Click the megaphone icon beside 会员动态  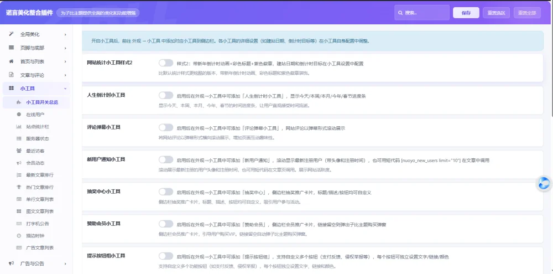[19, 163]
